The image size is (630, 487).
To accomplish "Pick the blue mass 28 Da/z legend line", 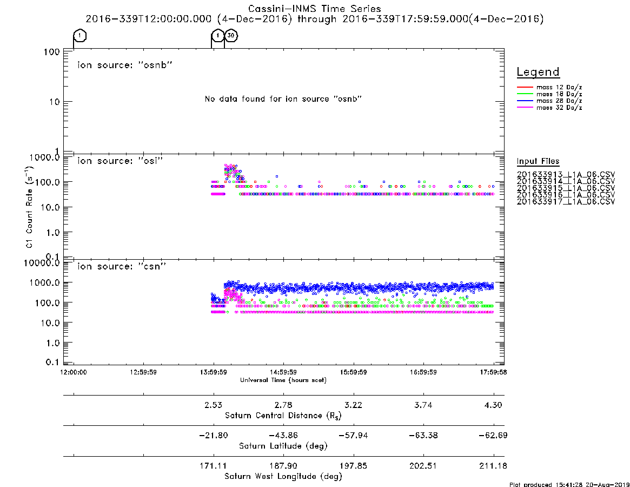I will (x=525, y=101).
